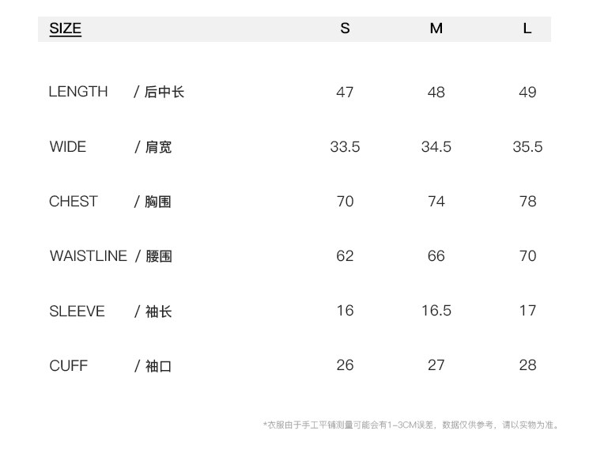
Task: Select the L size column header
Action: pyautogui.click(x=527, y=28)
